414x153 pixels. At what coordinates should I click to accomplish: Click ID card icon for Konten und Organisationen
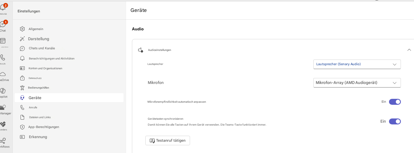(22, 68)
